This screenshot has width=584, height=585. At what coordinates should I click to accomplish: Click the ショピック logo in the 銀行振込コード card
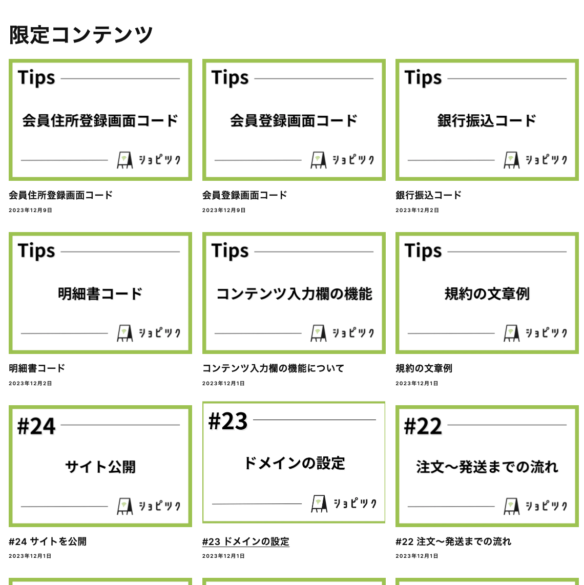(x=535, y=160)
